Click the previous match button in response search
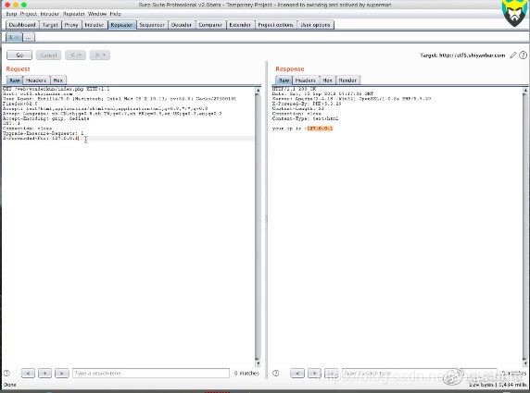530x393 pixels. [x=297, y=373]
